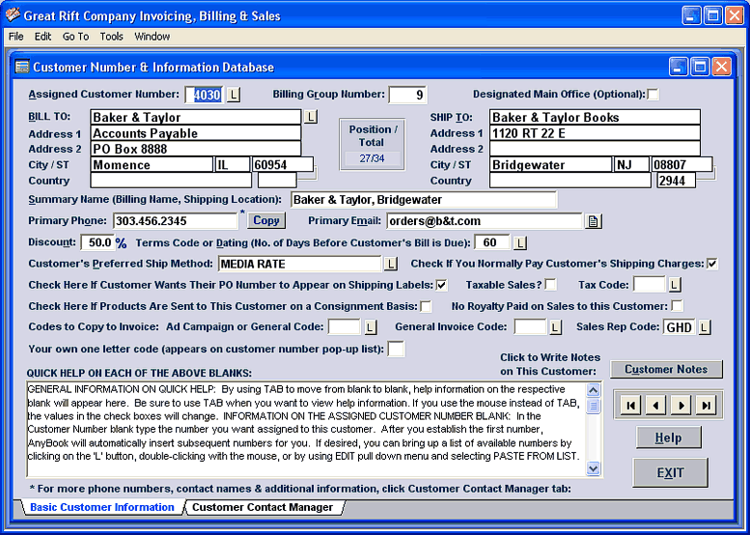Open list for Preferred Ship Method
This screenshot has height=535, width=750.
point(391,264)
